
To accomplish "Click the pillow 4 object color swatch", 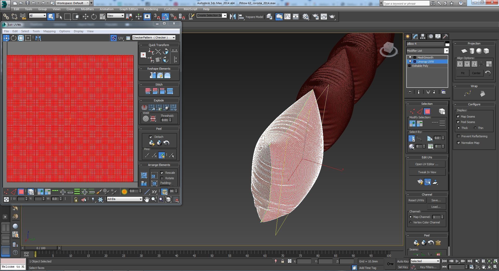I will [x=447, y=44].
